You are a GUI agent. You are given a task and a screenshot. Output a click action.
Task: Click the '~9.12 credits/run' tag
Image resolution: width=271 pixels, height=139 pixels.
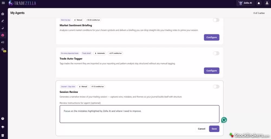coord(97,87)
